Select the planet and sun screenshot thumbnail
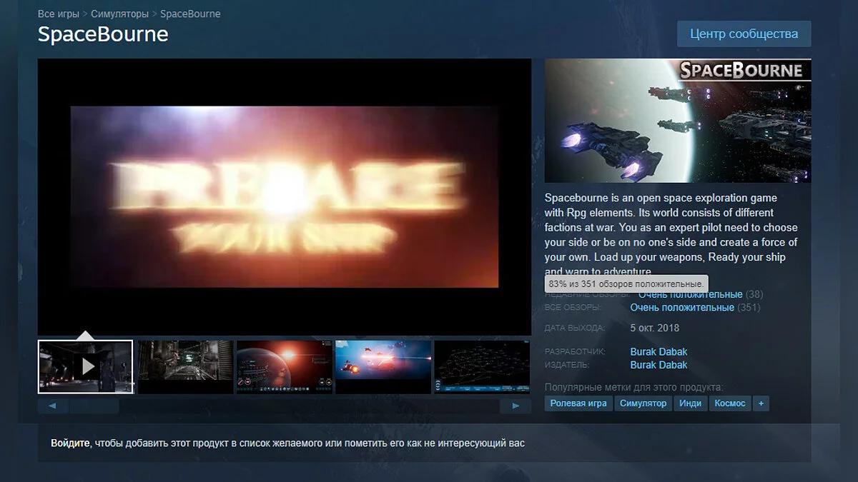 click(x=284, y=366)
